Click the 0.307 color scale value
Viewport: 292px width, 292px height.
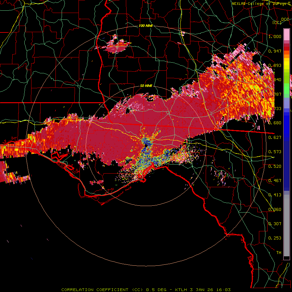point(275,224)
